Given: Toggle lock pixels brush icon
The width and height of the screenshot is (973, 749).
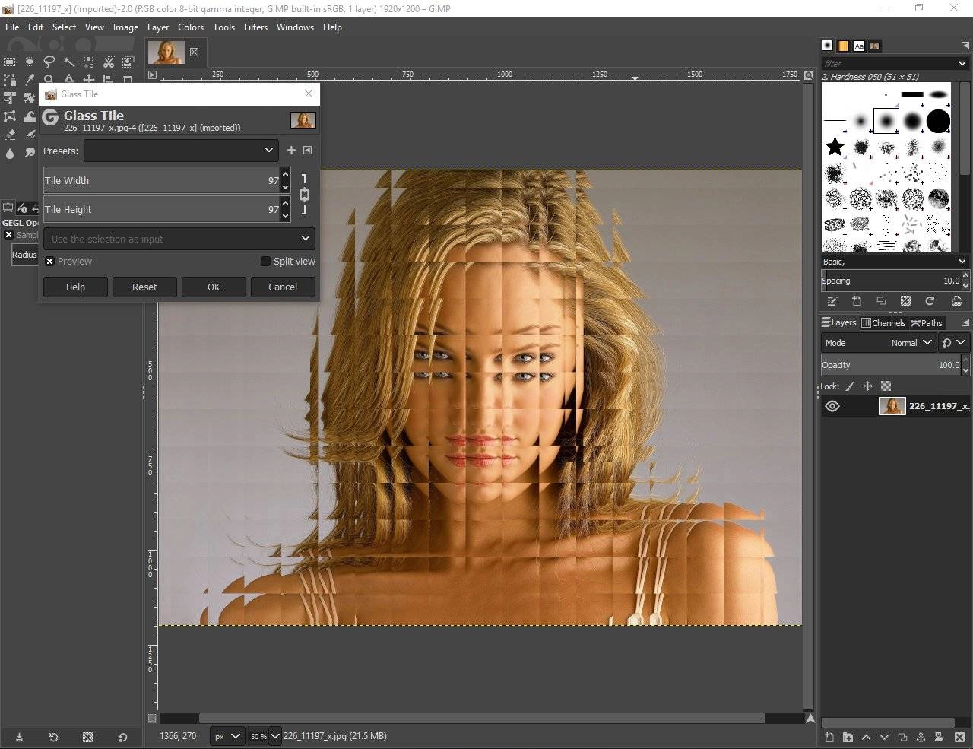Looking at the screenshot, I should click(850, 386).
